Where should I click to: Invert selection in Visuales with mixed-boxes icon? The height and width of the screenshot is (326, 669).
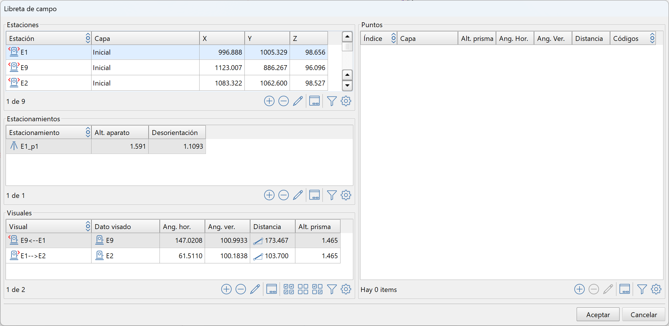click(317, 289)
